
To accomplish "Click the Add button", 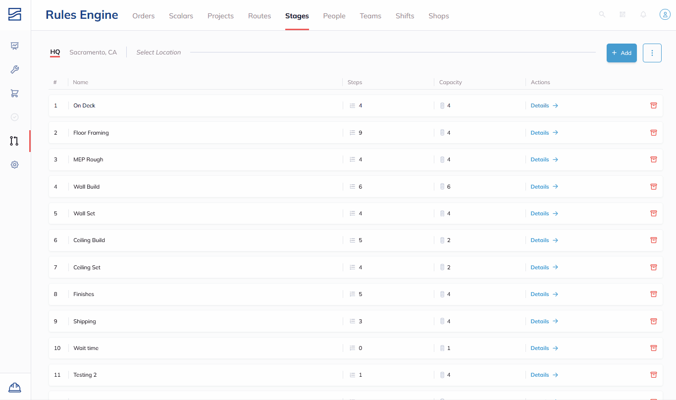I will (622, 53).
